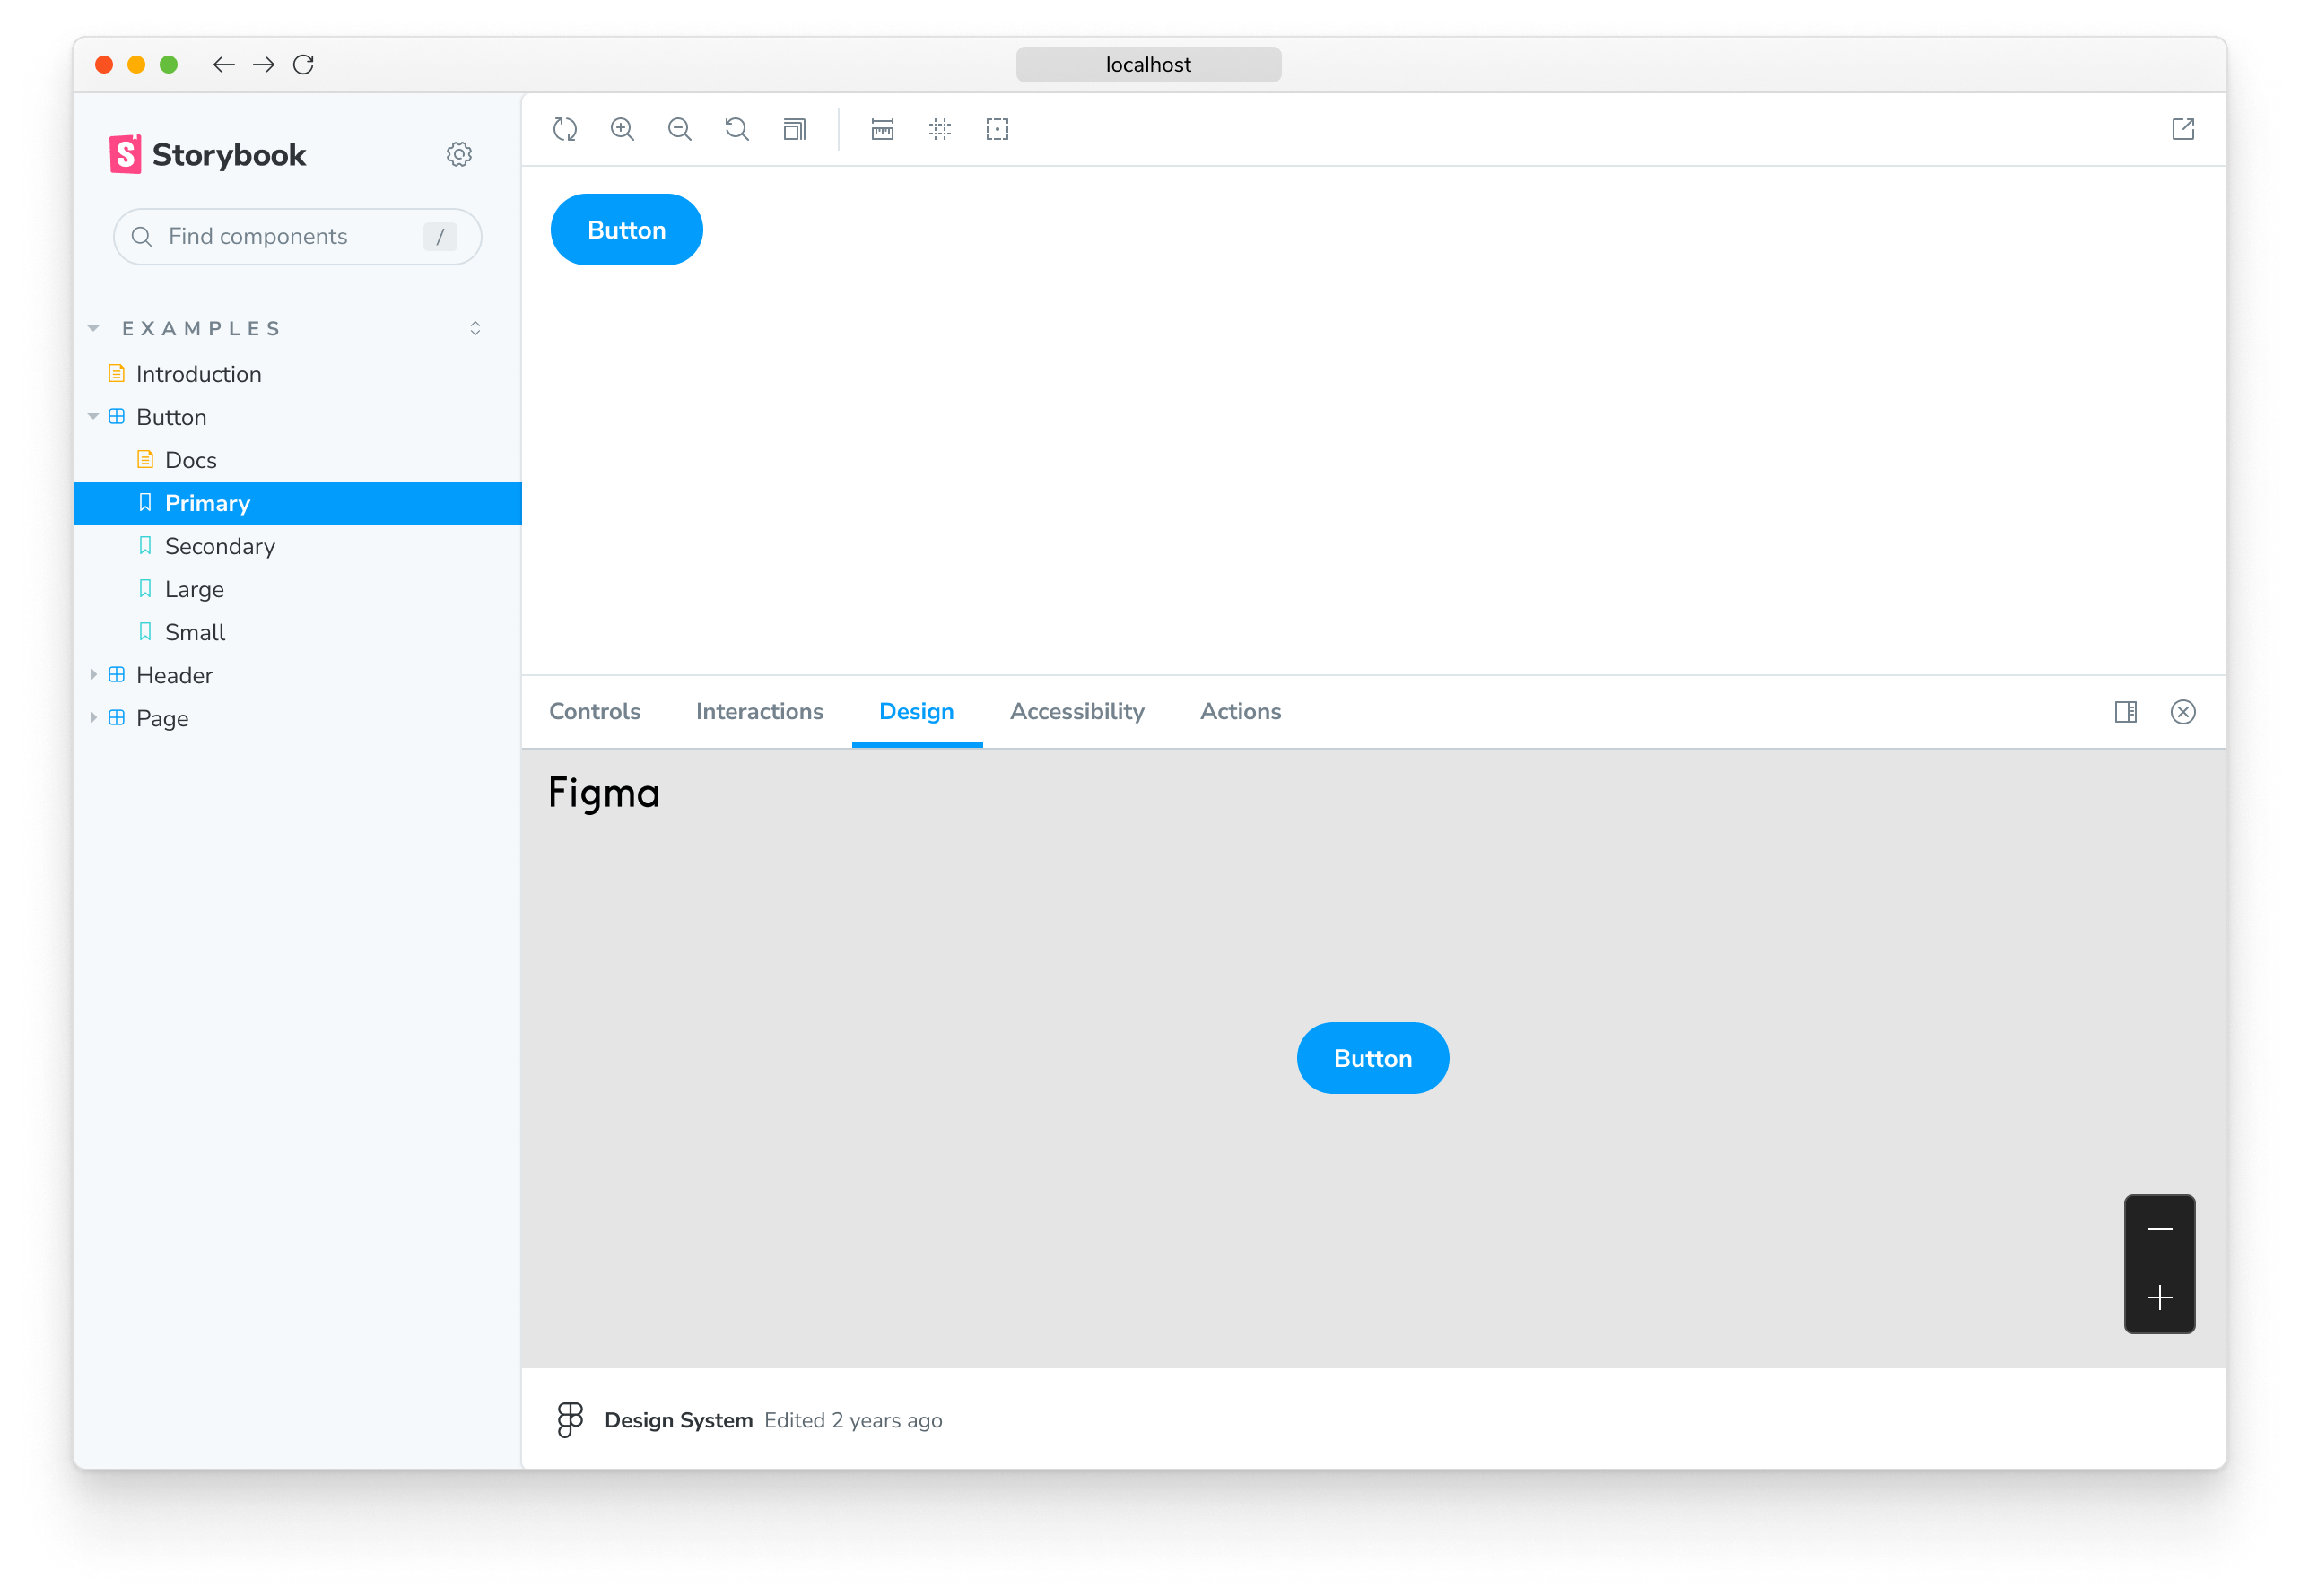This screenshot has width=2300, height=1596.
Task: Zoom in the story canvas
Action: click(x=623, y=129)
